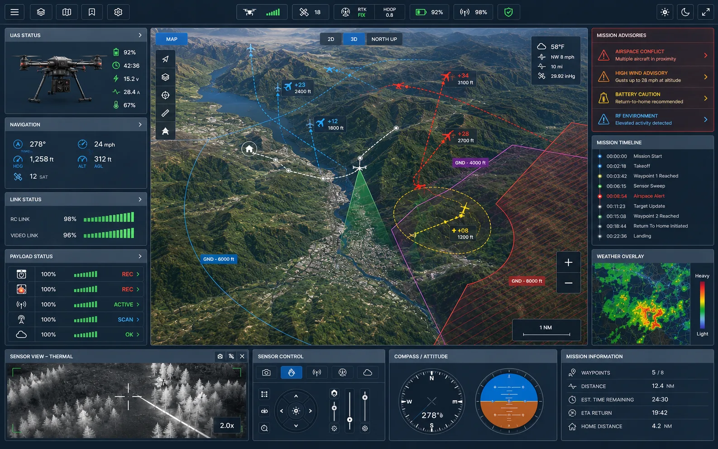The height and width of the screenshot is (449, 718).
Task: Select the ruler measure map tool
Action: (165, 113)
